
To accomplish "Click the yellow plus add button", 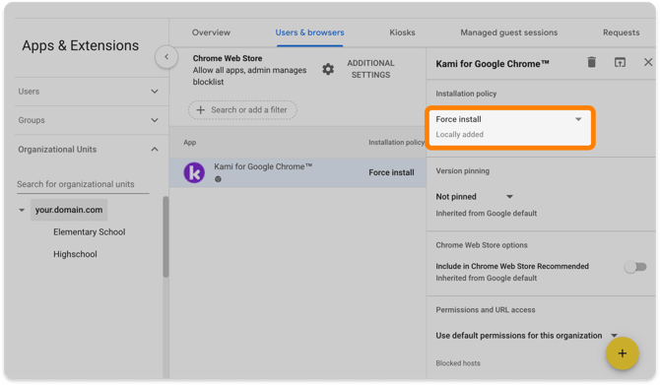I will tap(623, 353).
